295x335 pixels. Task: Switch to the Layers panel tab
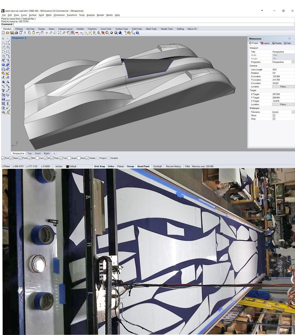point(265,43)
